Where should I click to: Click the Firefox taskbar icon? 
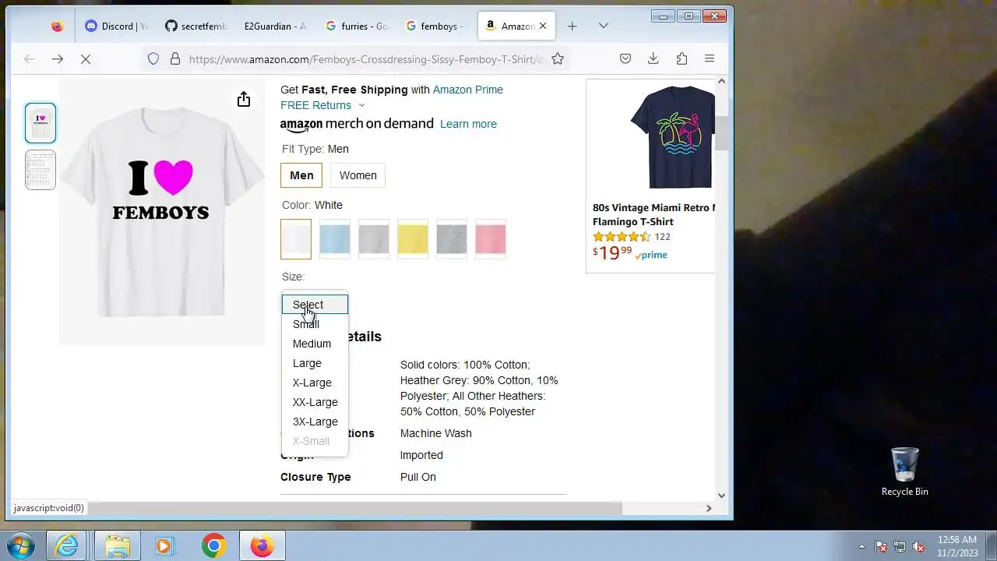[x=262, y=545]
